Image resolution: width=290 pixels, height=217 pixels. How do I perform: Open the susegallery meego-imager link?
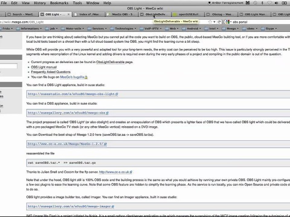coord(71,206)
